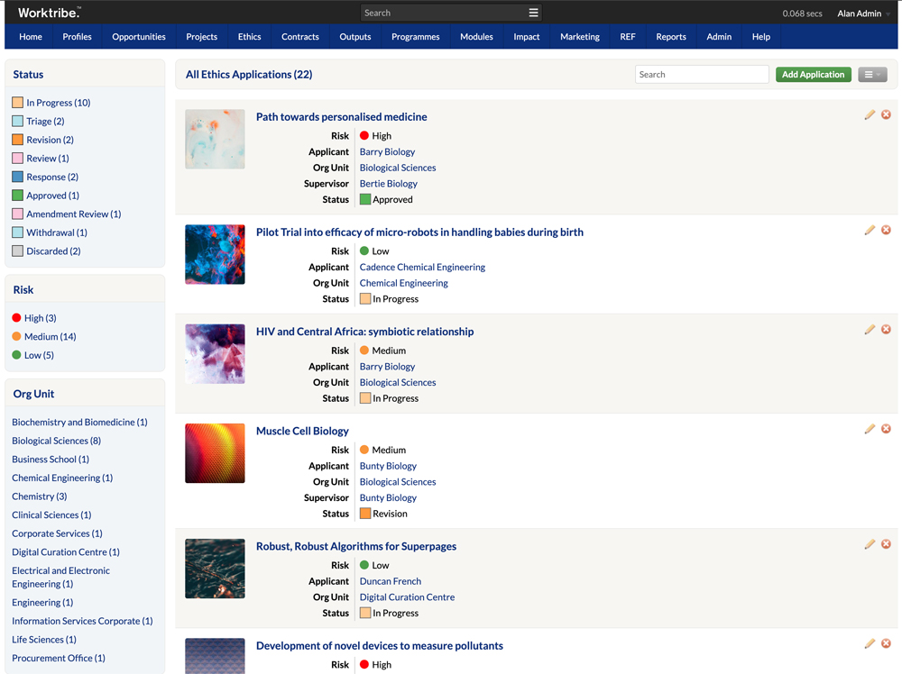Filter by Withdrawal (1) status
The image size is (902, 674).
click(57, 232)
